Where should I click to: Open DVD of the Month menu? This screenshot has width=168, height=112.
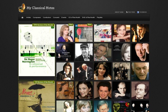tap(88, 17)
